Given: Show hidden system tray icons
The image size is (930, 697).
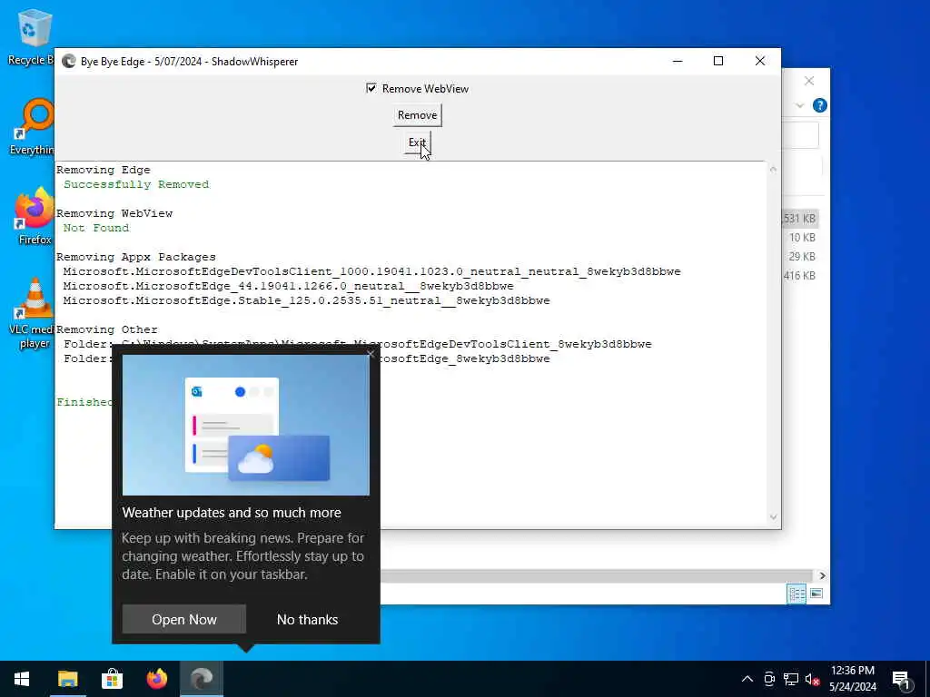Looking at the screenshot, I should (747, 679).
